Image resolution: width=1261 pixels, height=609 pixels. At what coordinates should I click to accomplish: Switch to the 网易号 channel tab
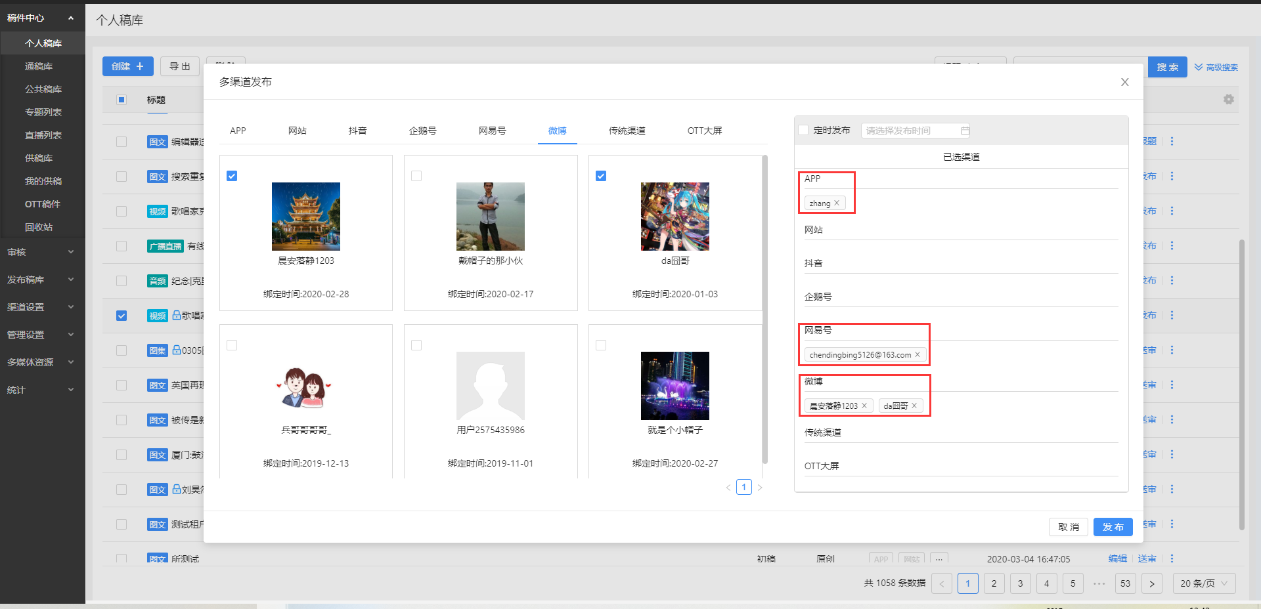click(x=492, y=131)
